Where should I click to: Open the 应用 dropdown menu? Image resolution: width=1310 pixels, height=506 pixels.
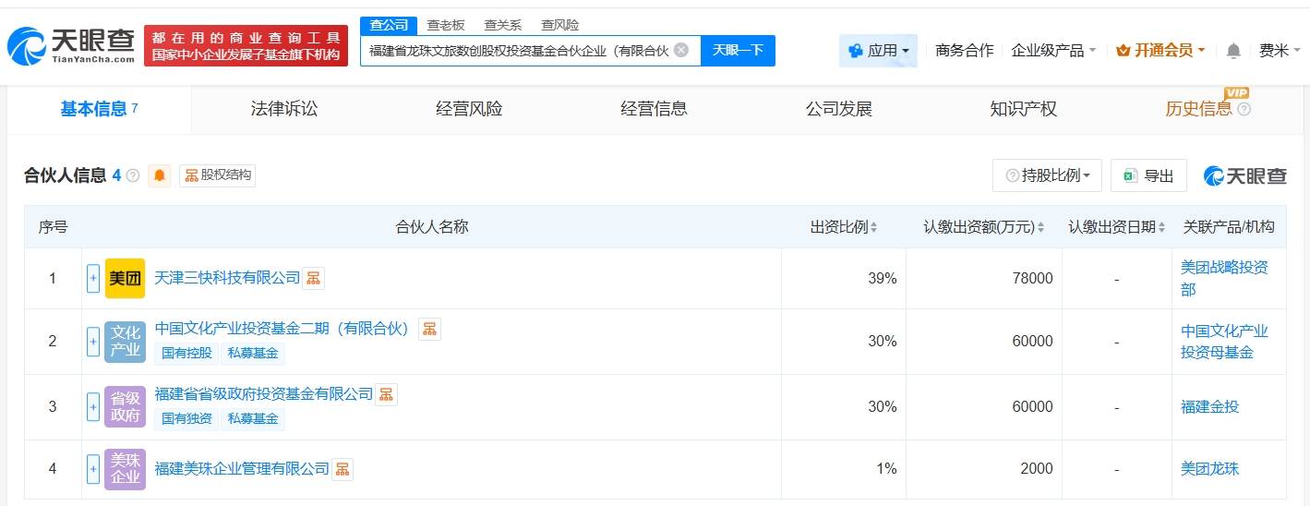(x=878, y=51)
